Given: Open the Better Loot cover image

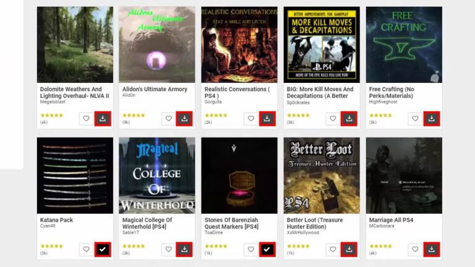Looking at the screenshot, I should pos(322,175).
